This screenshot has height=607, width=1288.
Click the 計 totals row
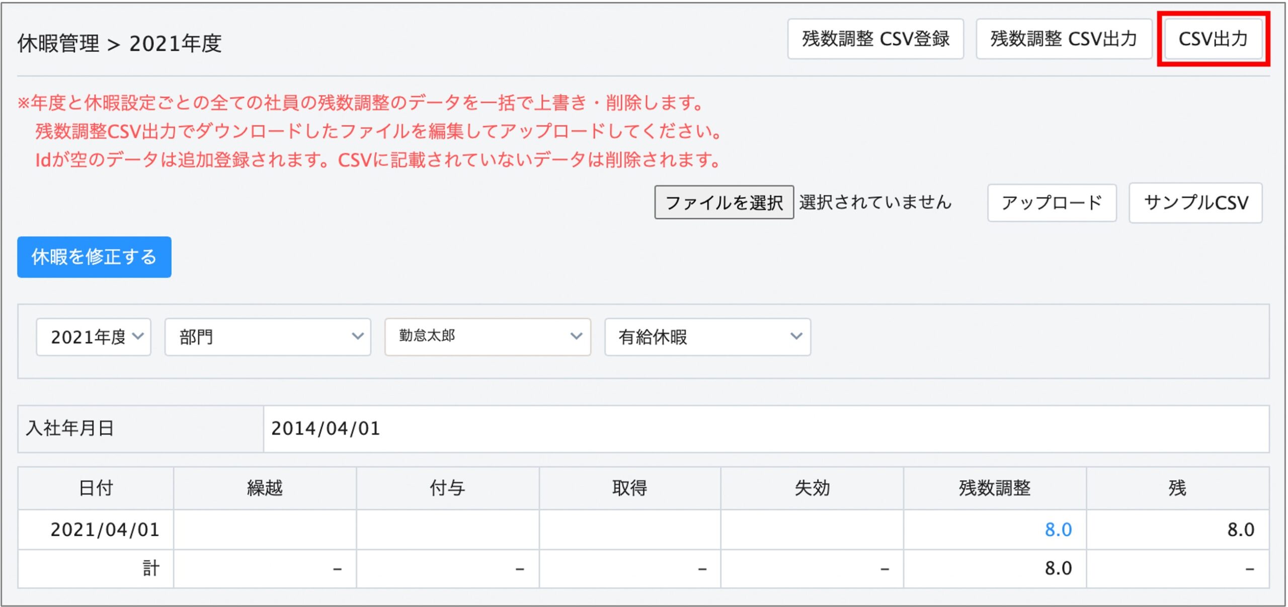(151, 568)
